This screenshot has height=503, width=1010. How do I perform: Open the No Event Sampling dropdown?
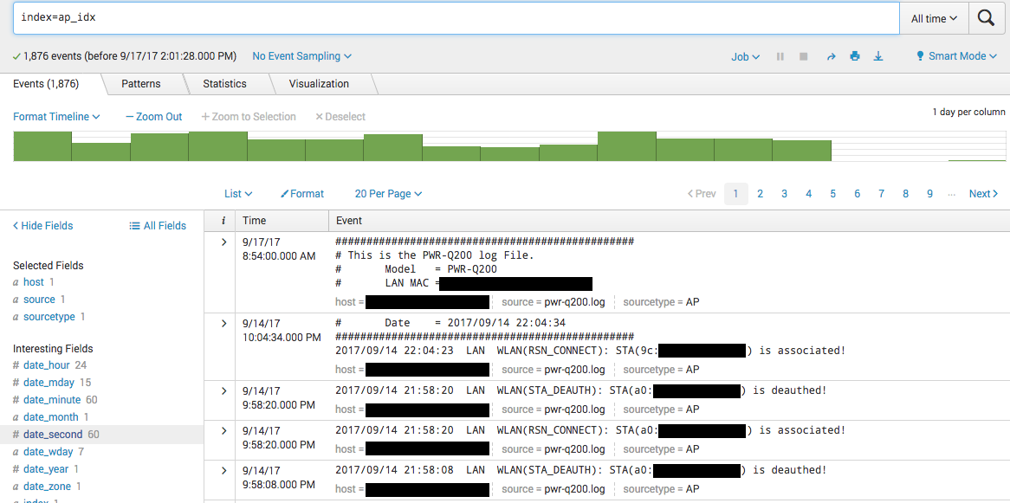click(x=301, y=55)
